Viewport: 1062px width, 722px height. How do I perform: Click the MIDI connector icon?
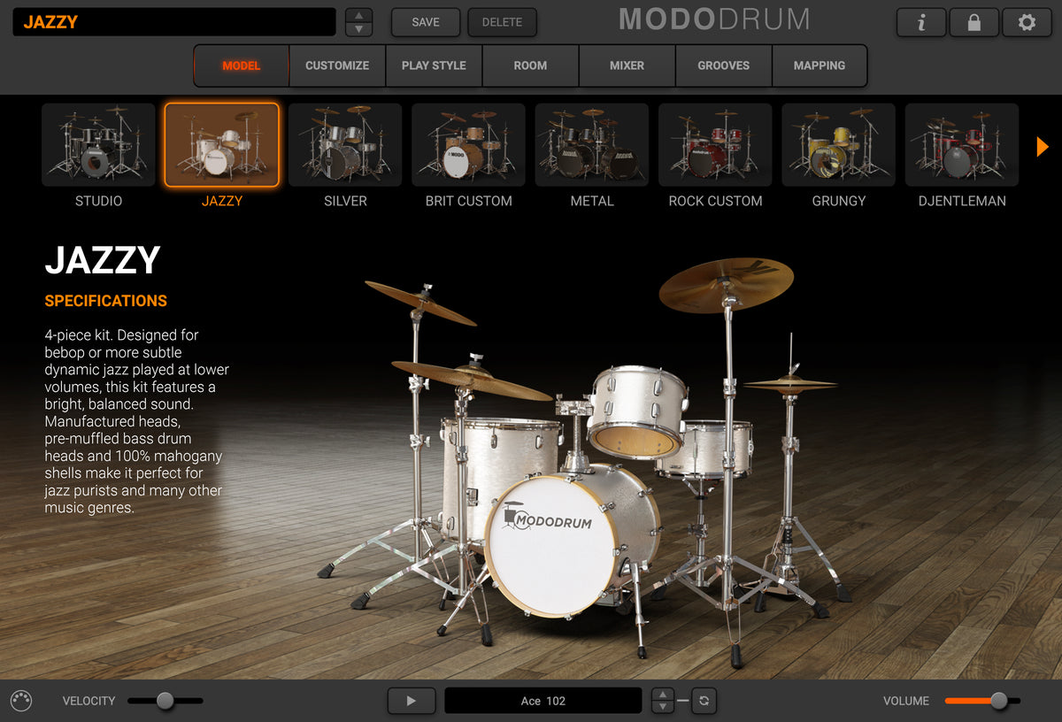(21, 701)
